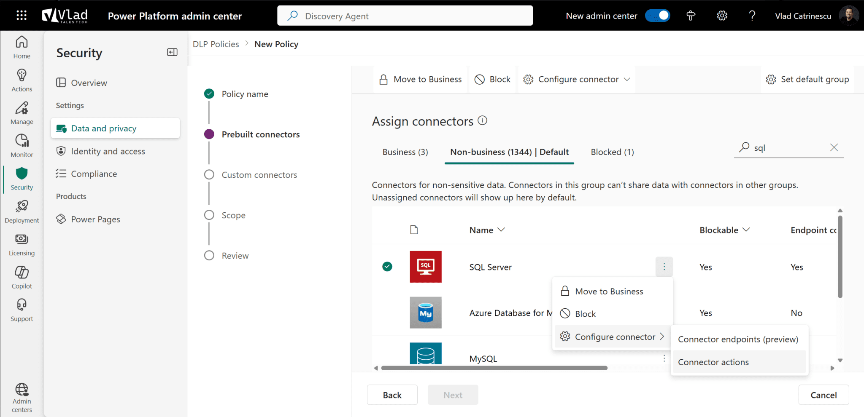Collapse the Security navigation pane
Image resolution: width=864 pixels, height=417 pixels.
[x=172, y=52]
